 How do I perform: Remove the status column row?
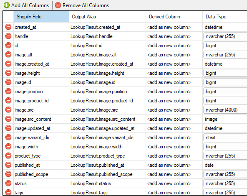pyautogui.click(x=8, y=183)
